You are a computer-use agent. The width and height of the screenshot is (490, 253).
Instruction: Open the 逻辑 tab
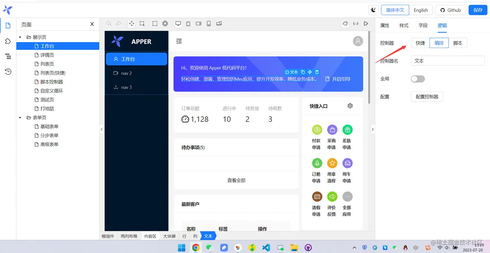[x=442, y=25]
